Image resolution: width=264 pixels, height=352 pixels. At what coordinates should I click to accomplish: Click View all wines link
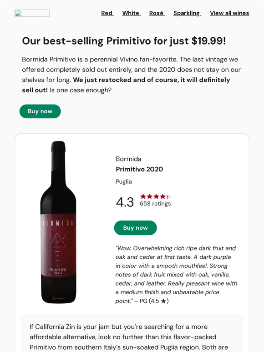tap(229, 13)
